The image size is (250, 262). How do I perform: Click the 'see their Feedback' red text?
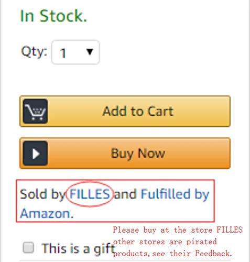tap(192, 254)
